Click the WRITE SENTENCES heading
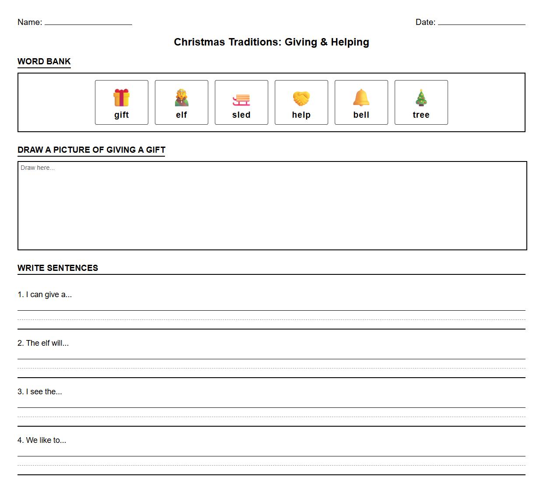Screen dimensions: 543x491 [58, 268]
